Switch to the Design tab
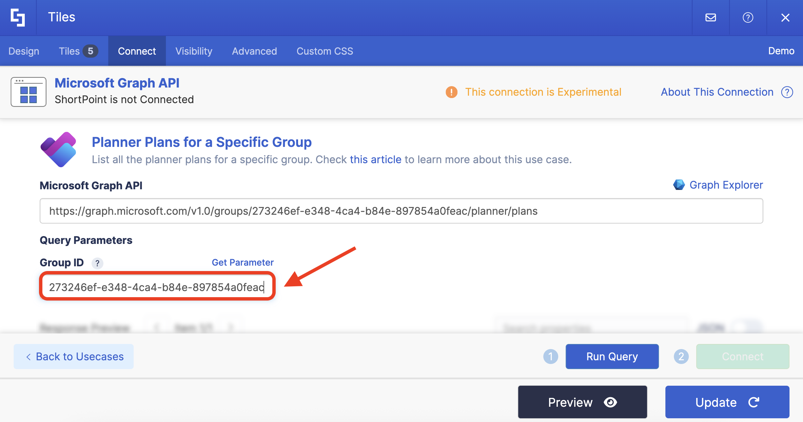 click(24, 51)
